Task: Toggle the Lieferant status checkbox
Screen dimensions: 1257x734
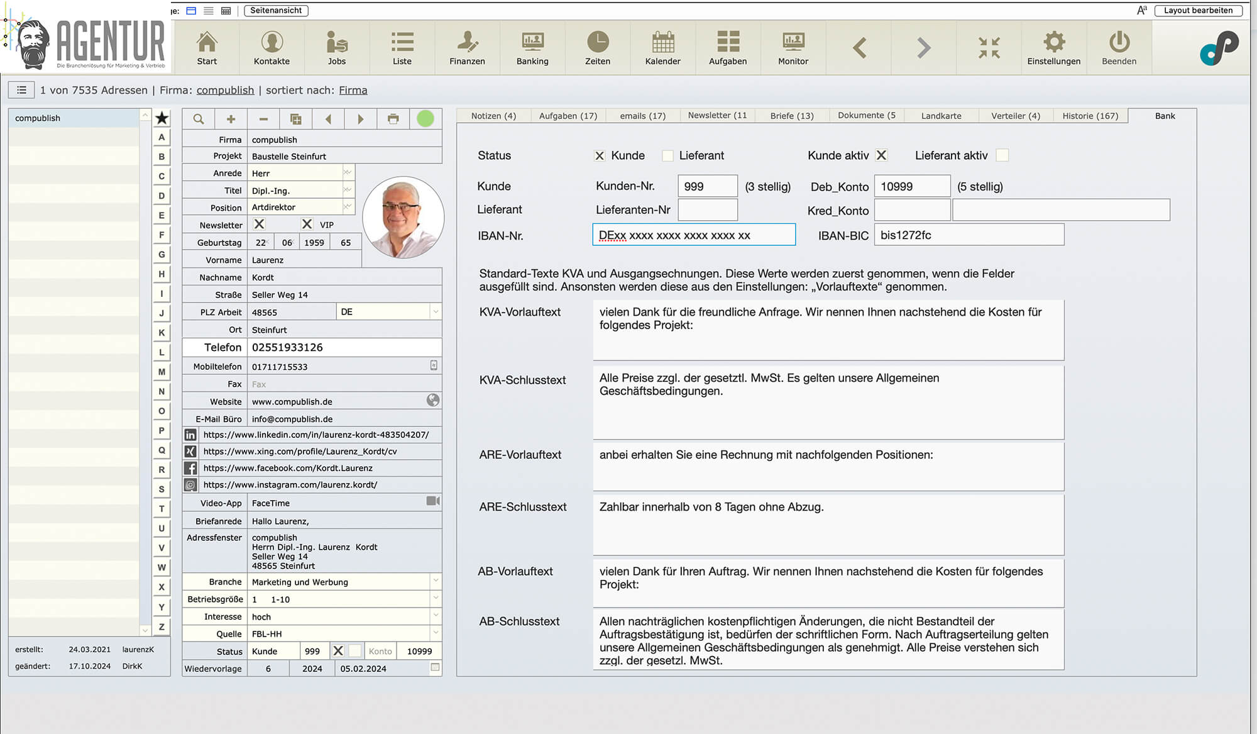Action: [x=668, y=156]
